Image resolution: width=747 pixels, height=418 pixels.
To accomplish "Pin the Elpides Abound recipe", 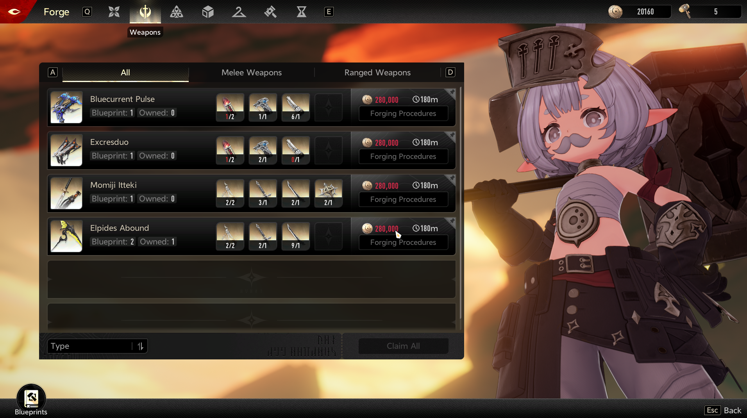I will click(452, 222).
